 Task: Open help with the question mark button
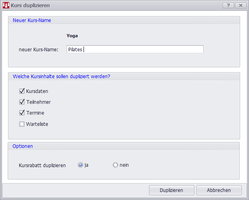click(x=228, y=6)
